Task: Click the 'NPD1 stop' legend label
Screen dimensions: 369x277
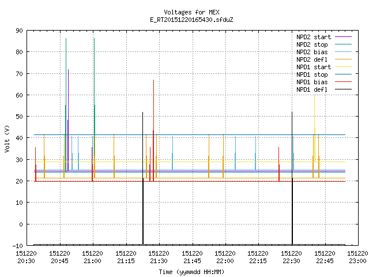Action: coord(312,74)
